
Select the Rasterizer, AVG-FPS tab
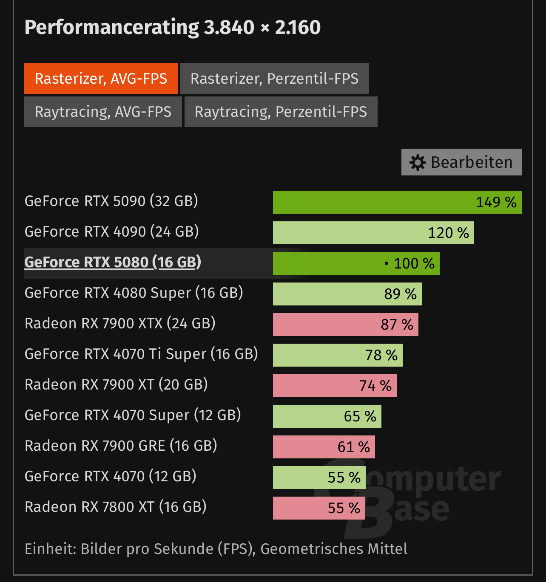[x=101, y=79]
